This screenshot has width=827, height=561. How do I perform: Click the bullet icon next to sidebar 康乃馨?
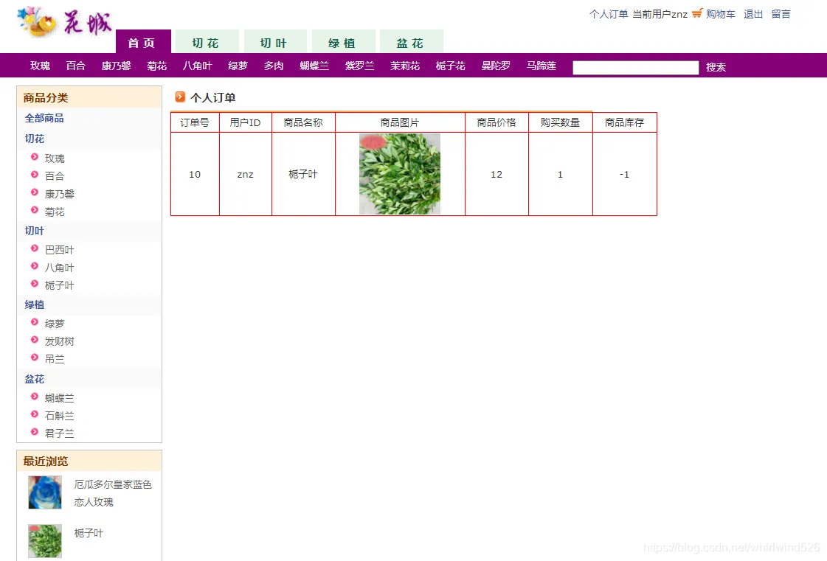tap(35, 192)
